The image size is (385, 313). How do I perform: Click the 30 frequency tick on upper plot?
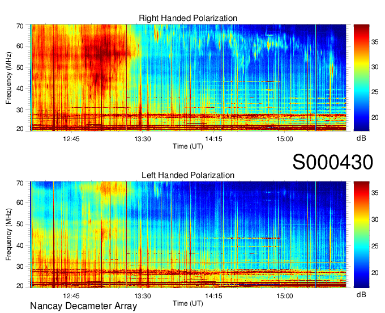tap(20, 110)
